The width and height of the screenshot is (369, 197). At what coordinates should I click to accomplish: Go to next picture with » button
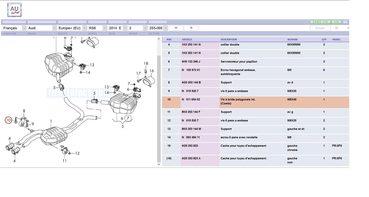click(191, 28)
